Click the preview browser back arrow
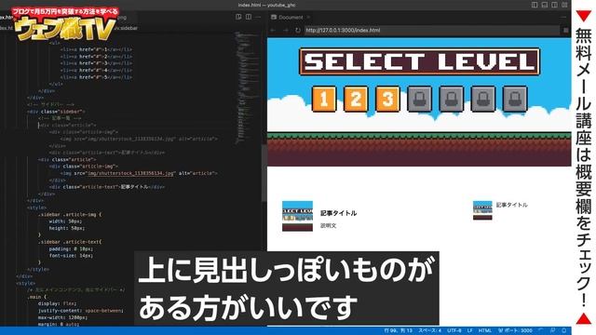The width and height of the screenshot is (596, 335). coord(273,30)
